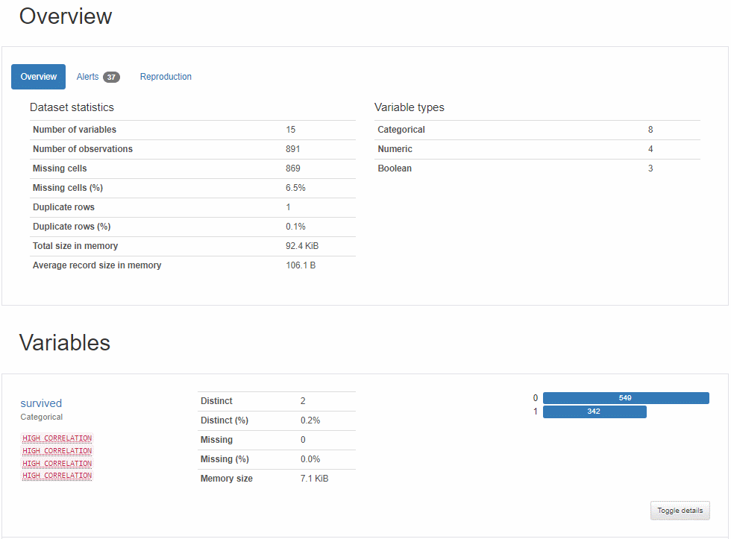Screen dimensions: 731x539
Task: Click the Categorical variable type row label
Action: coord(401,130)
